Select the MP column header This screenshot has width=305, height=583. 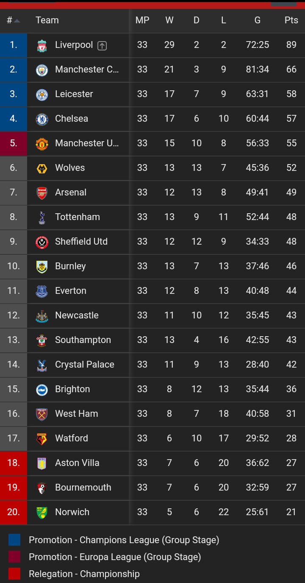pos(142,20)
